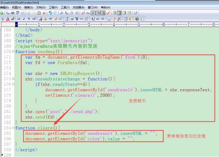Click the list items icon
This screenshot has width=219, height=157.
pyautogui.click(x=87, y=19)
